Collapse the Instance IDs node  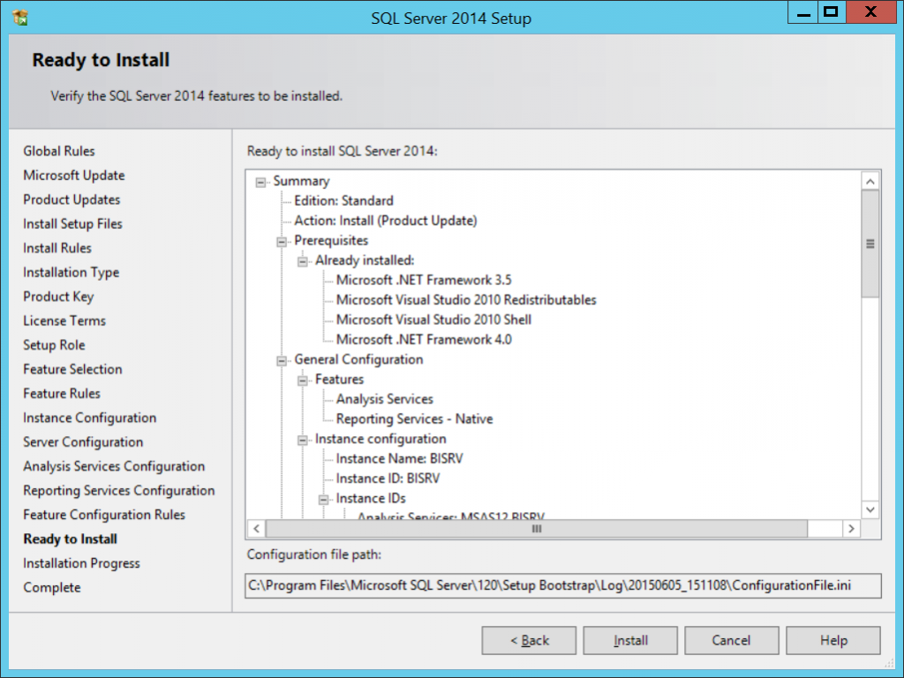point(321,498)
